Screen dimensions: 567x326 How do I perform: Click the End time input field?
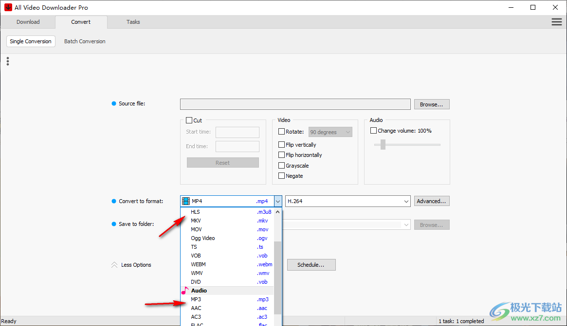click(237, 147)
